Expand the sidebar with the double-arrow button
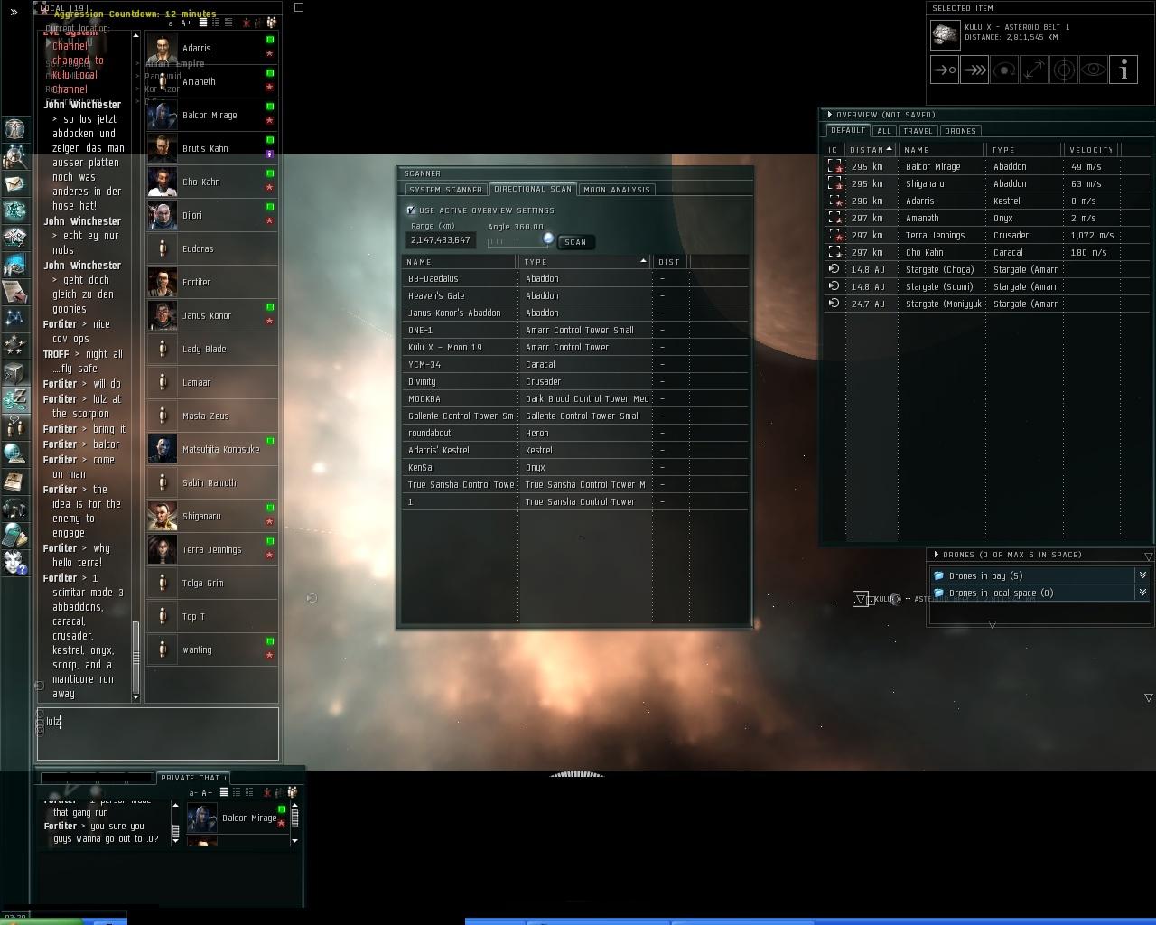The image size is (1156, 925). point(14,12)
